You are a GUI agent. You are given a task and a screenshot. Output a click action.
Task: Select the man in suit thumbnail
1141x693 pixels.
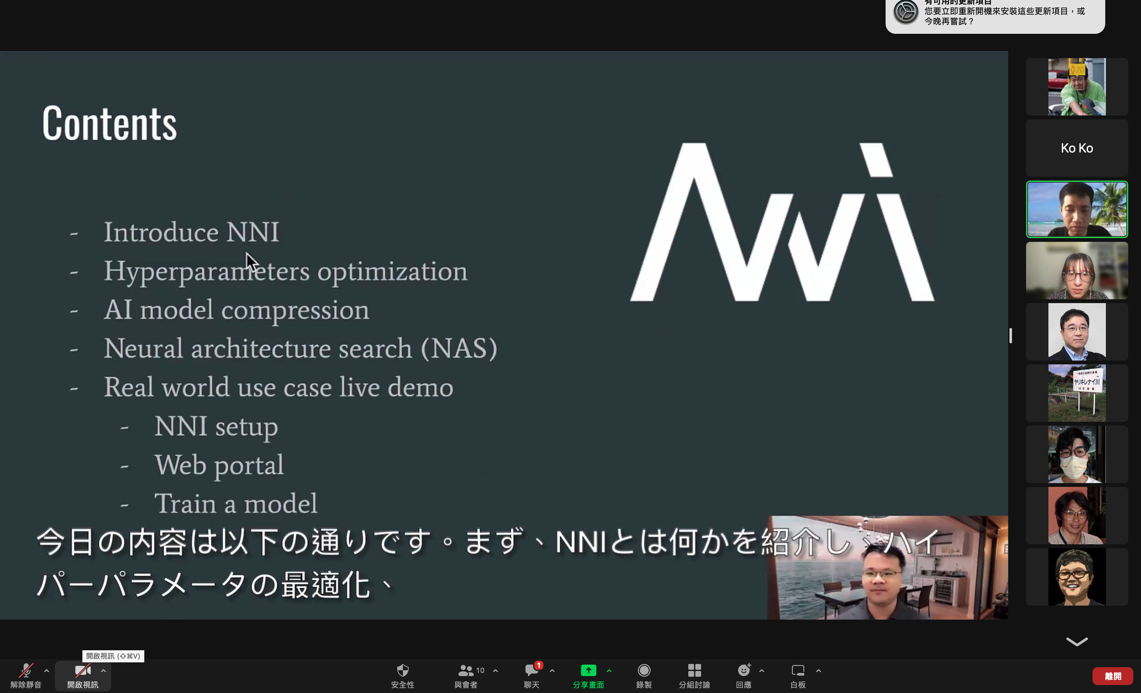(x=1077, y=332)
